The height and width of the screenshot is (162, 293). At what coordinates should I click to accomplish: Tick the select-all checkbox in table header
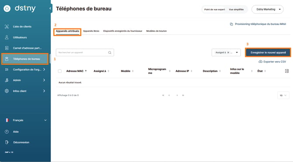60,71
